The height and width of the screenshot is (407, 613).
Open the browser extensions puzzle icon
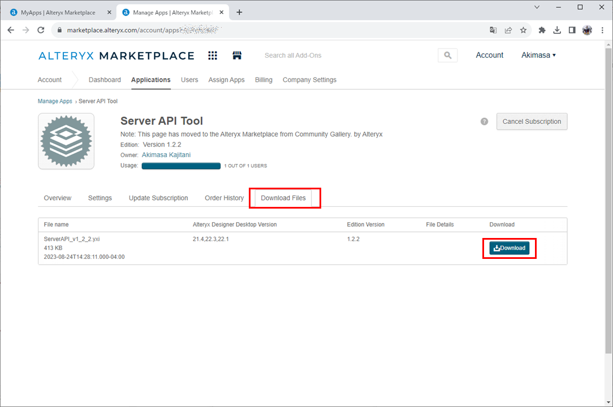(x=542, y=30)
